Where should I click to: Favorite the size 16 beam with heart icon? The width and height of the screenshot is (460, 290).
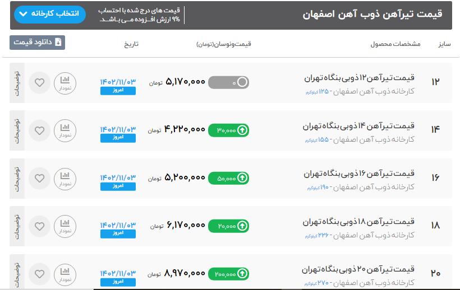tap(39, 178)
